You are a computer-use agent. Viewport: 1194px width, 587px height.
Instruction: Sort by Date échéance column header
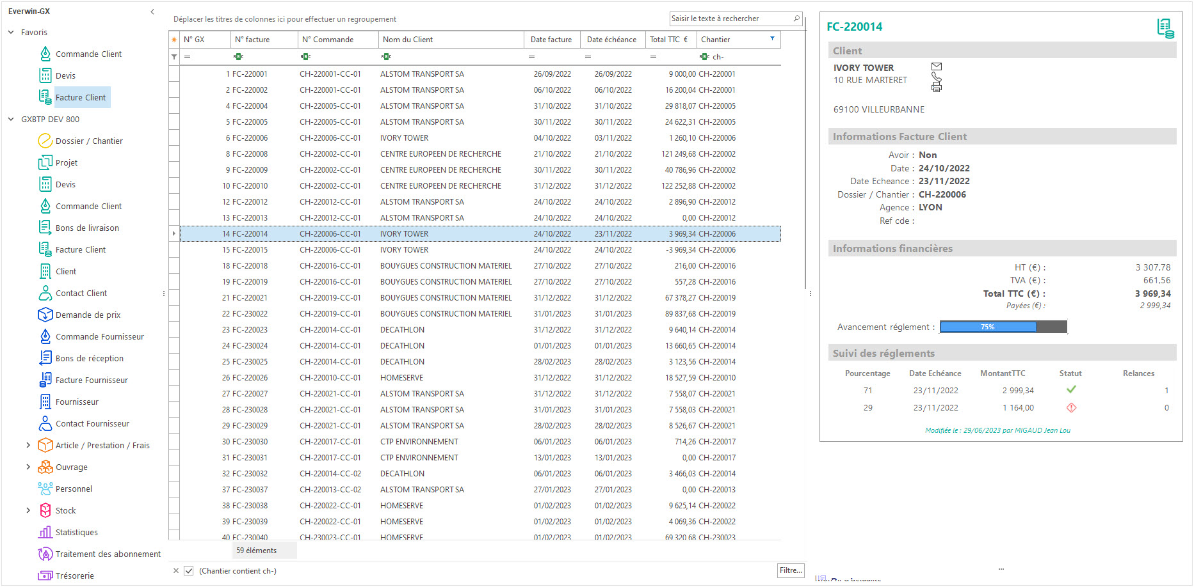(612, 40)
